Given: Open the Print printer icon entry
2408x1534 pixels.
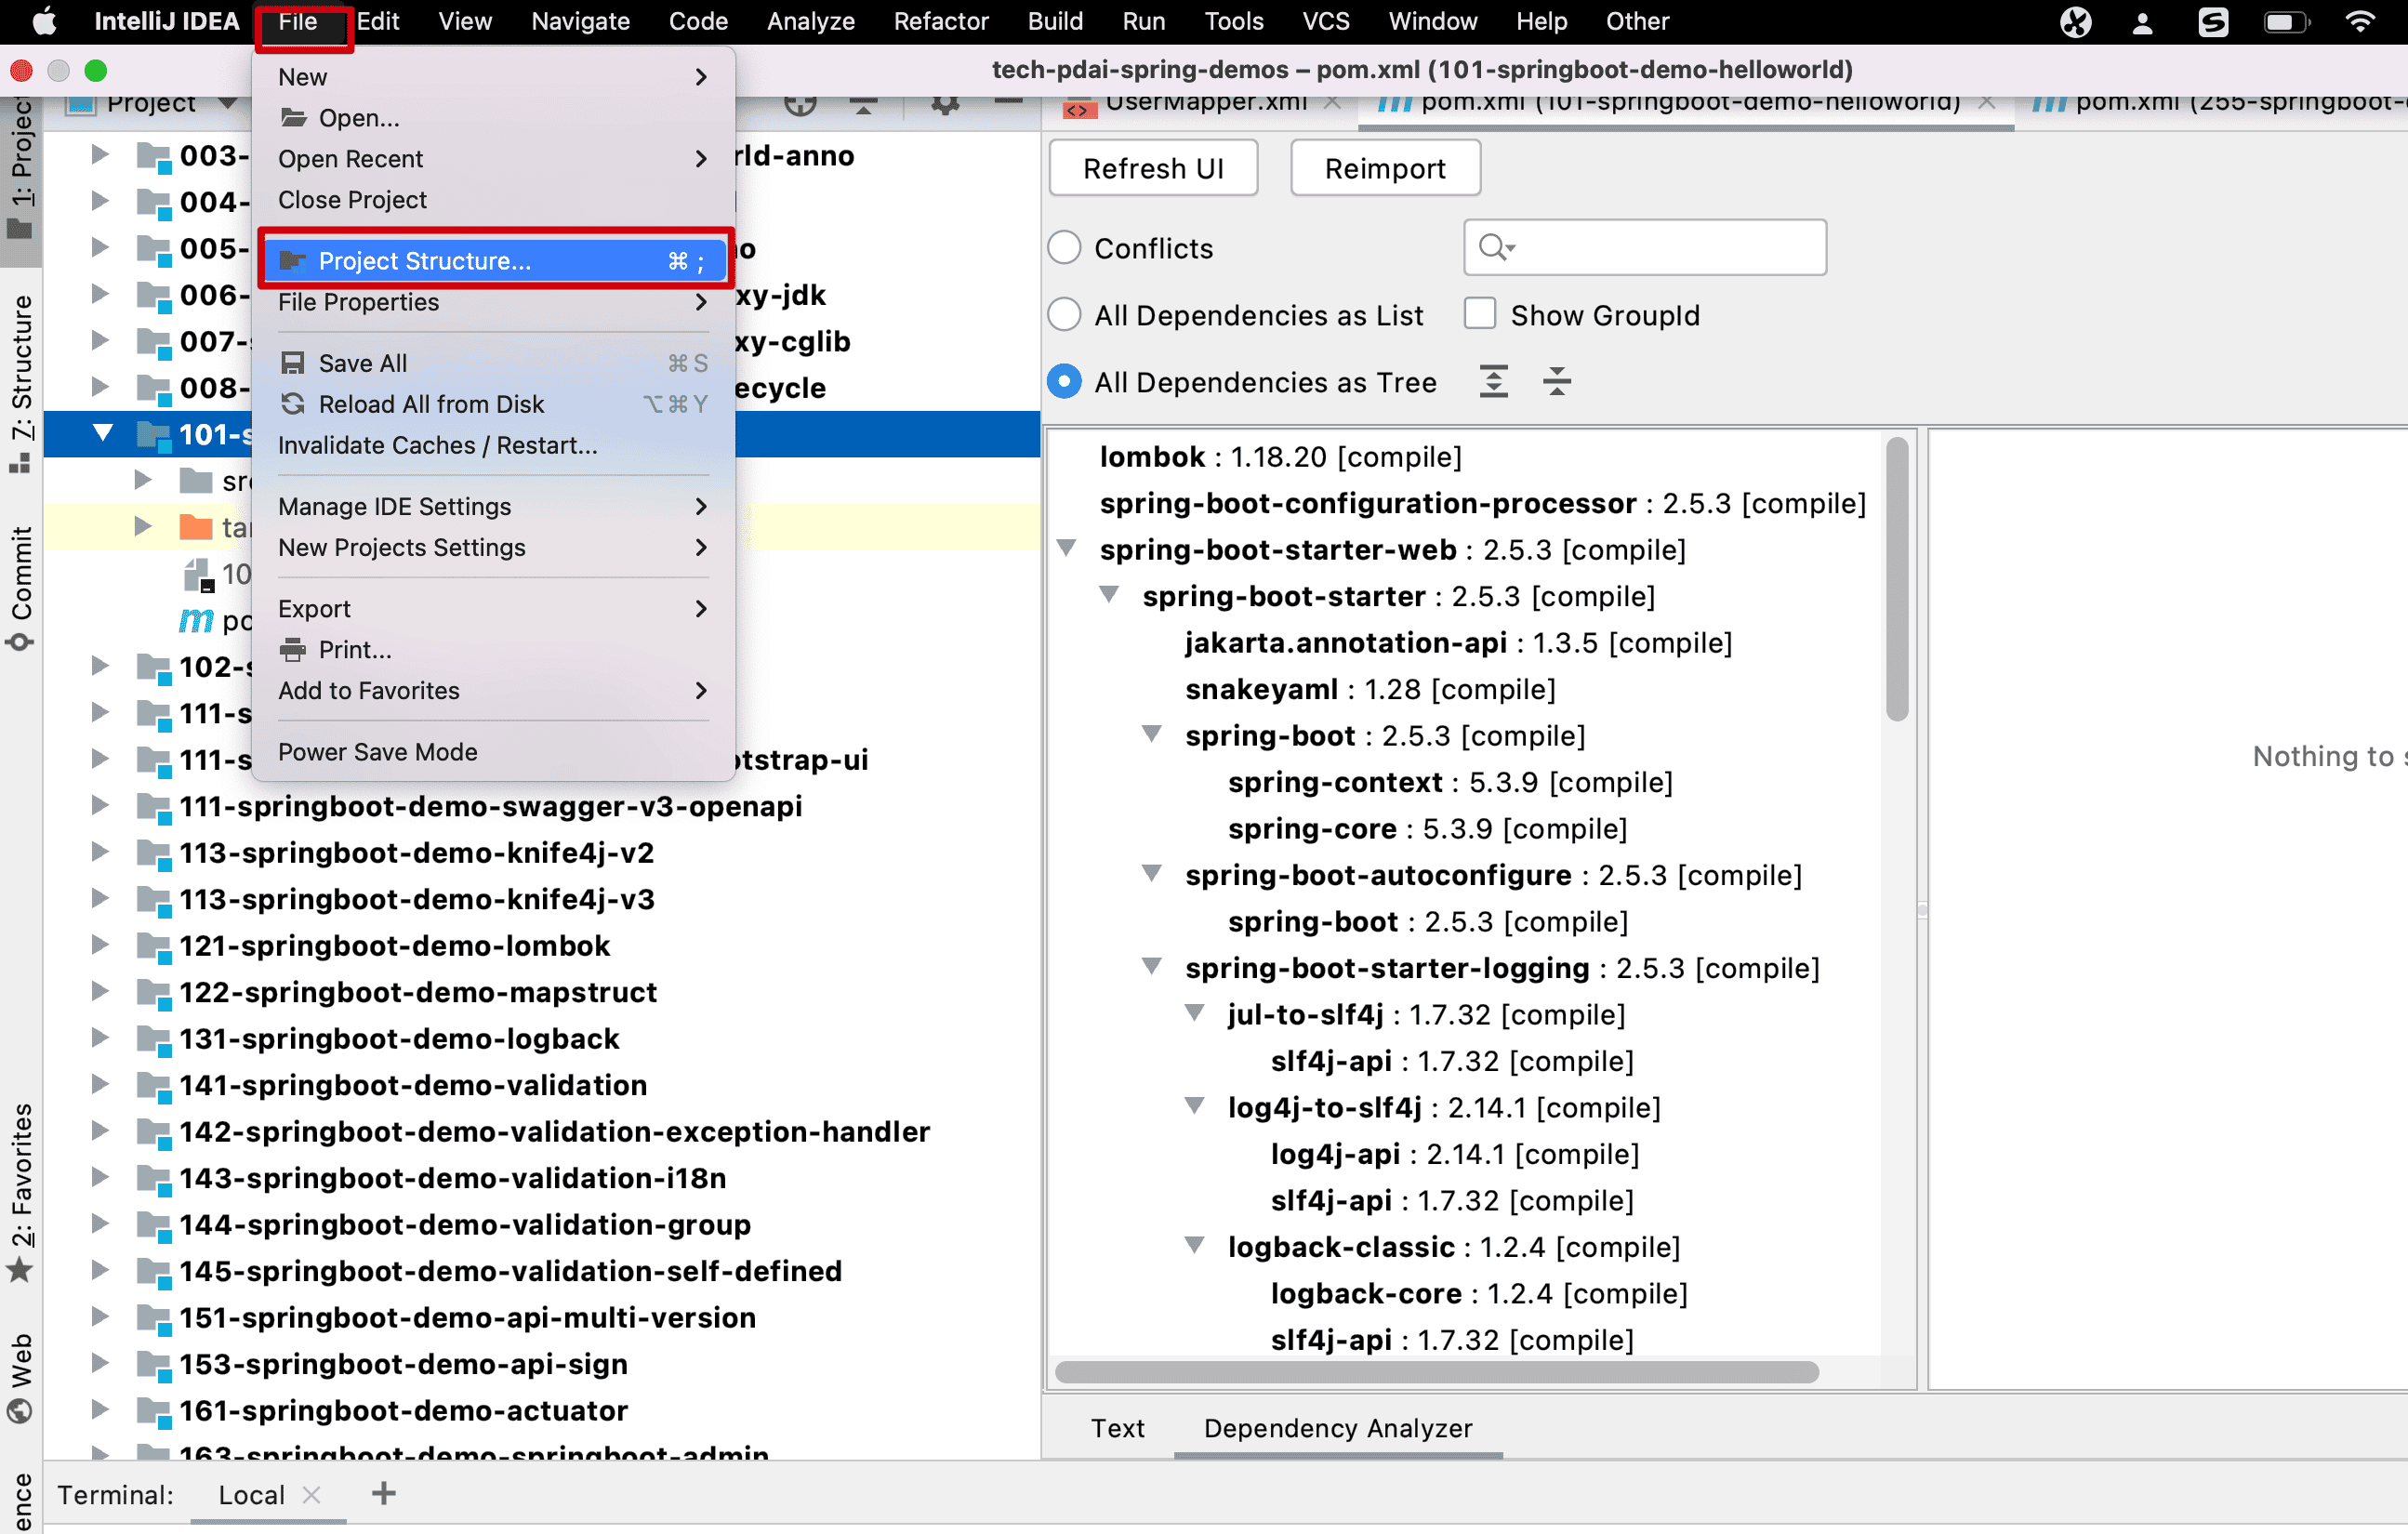Looking at the screenshot, I should click(292, 650).
